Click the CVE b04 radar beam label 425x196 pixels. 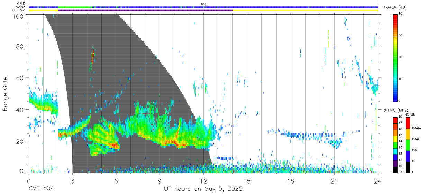click(x=41, y=189)
